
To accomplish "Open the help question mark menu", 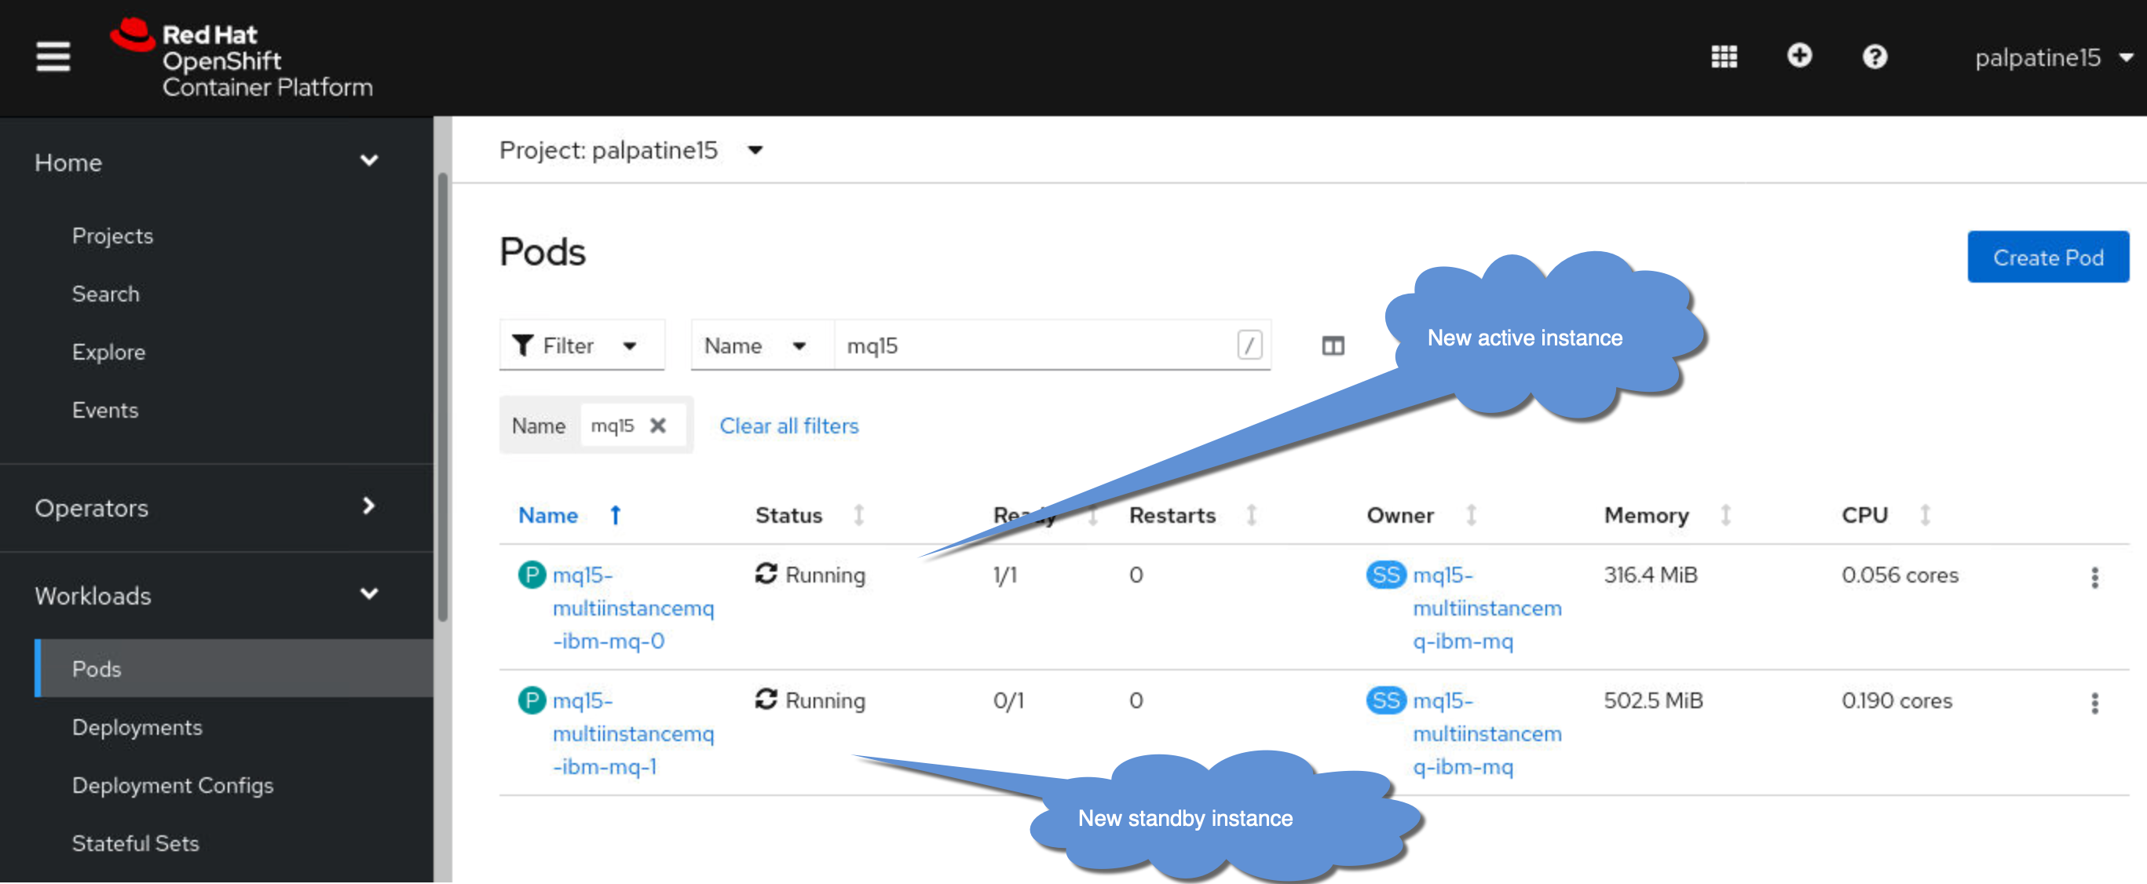I will pos(1875,57).
